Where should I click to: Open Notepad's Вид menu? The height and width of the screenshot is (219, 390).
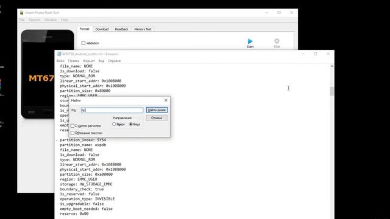click(x=101, y=61)
